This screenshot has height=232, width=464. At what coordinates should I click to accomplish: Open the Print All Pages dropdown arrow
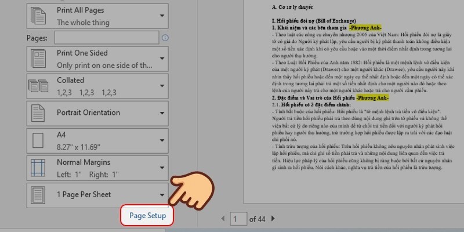coord(162,16)
